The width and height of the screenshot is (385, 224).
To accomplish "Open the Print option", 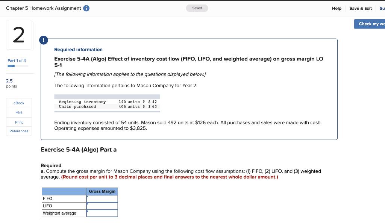I will [x=19, y=121].
